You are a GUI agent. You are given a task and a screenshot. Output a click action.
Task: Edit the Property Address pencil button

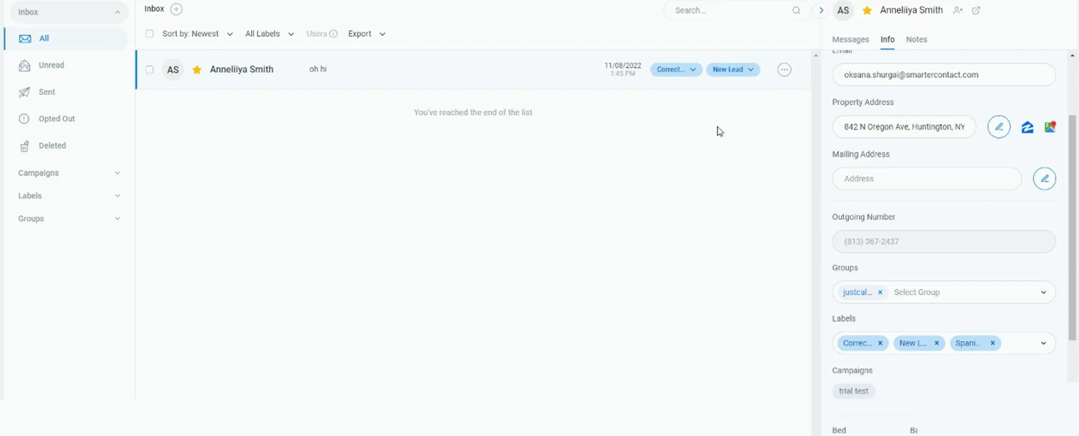tap(999, 127)
